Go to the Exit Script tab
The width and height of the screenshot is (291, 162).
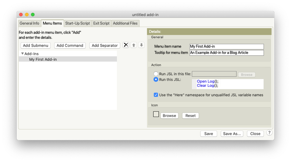tap(101, 23)
